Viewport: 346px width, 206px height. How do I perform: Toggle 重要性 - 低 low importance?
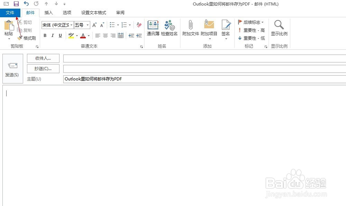tap(251, 38)
